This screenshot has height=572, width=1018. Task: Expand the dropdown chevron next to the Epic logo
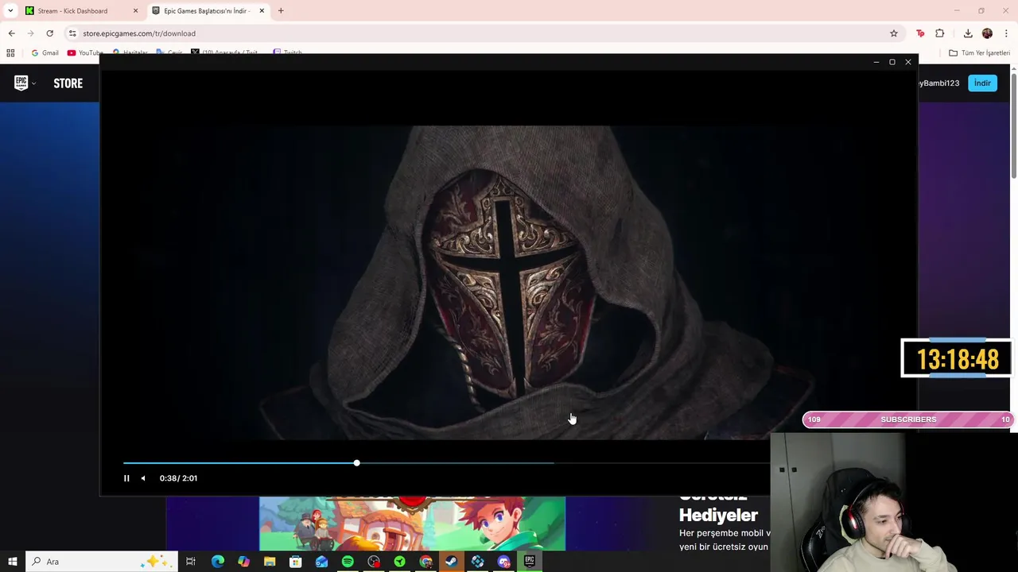(34, 83)
